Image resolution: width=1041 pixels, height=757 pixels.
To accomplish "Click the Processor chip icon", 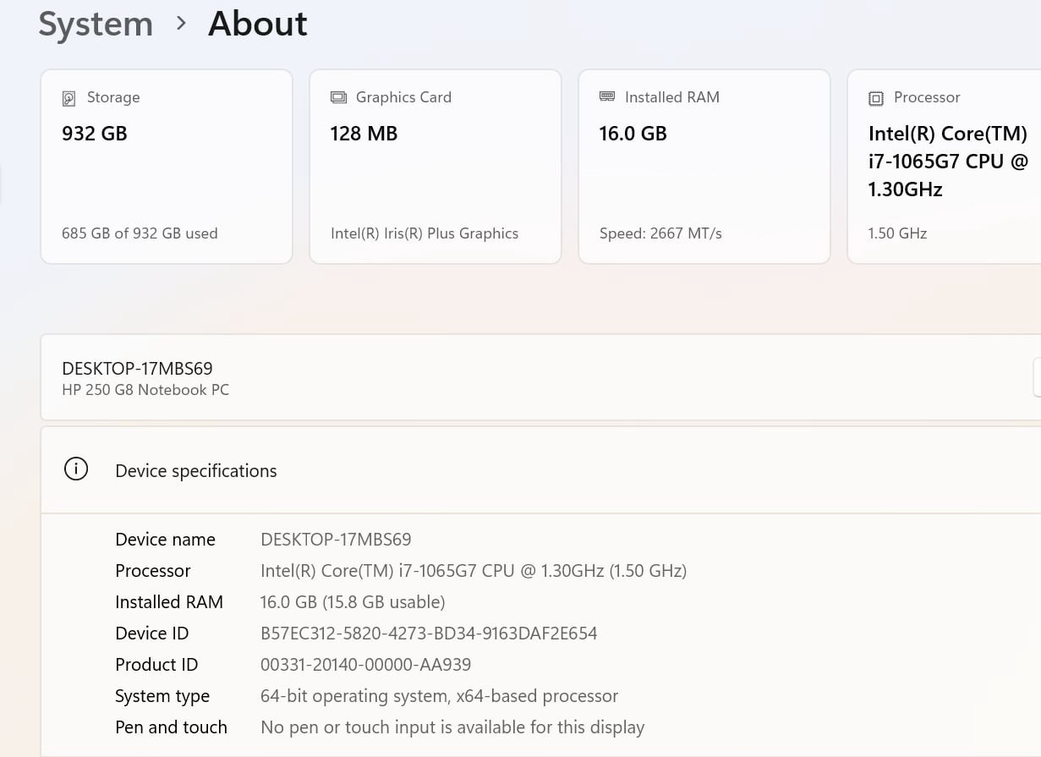I will [876, 98].
